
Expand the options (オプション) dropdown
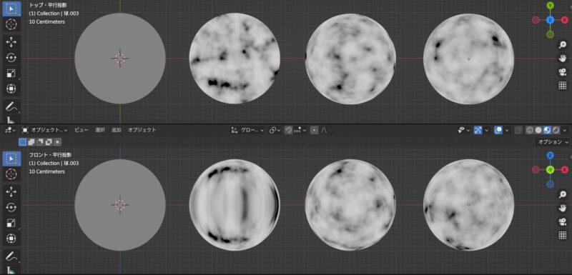(x=553, y=141)
